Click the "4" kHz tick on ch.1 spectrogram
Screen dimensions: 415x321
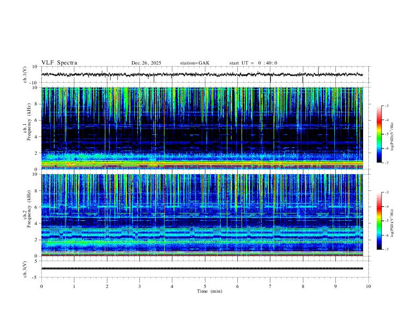[36, 137]
